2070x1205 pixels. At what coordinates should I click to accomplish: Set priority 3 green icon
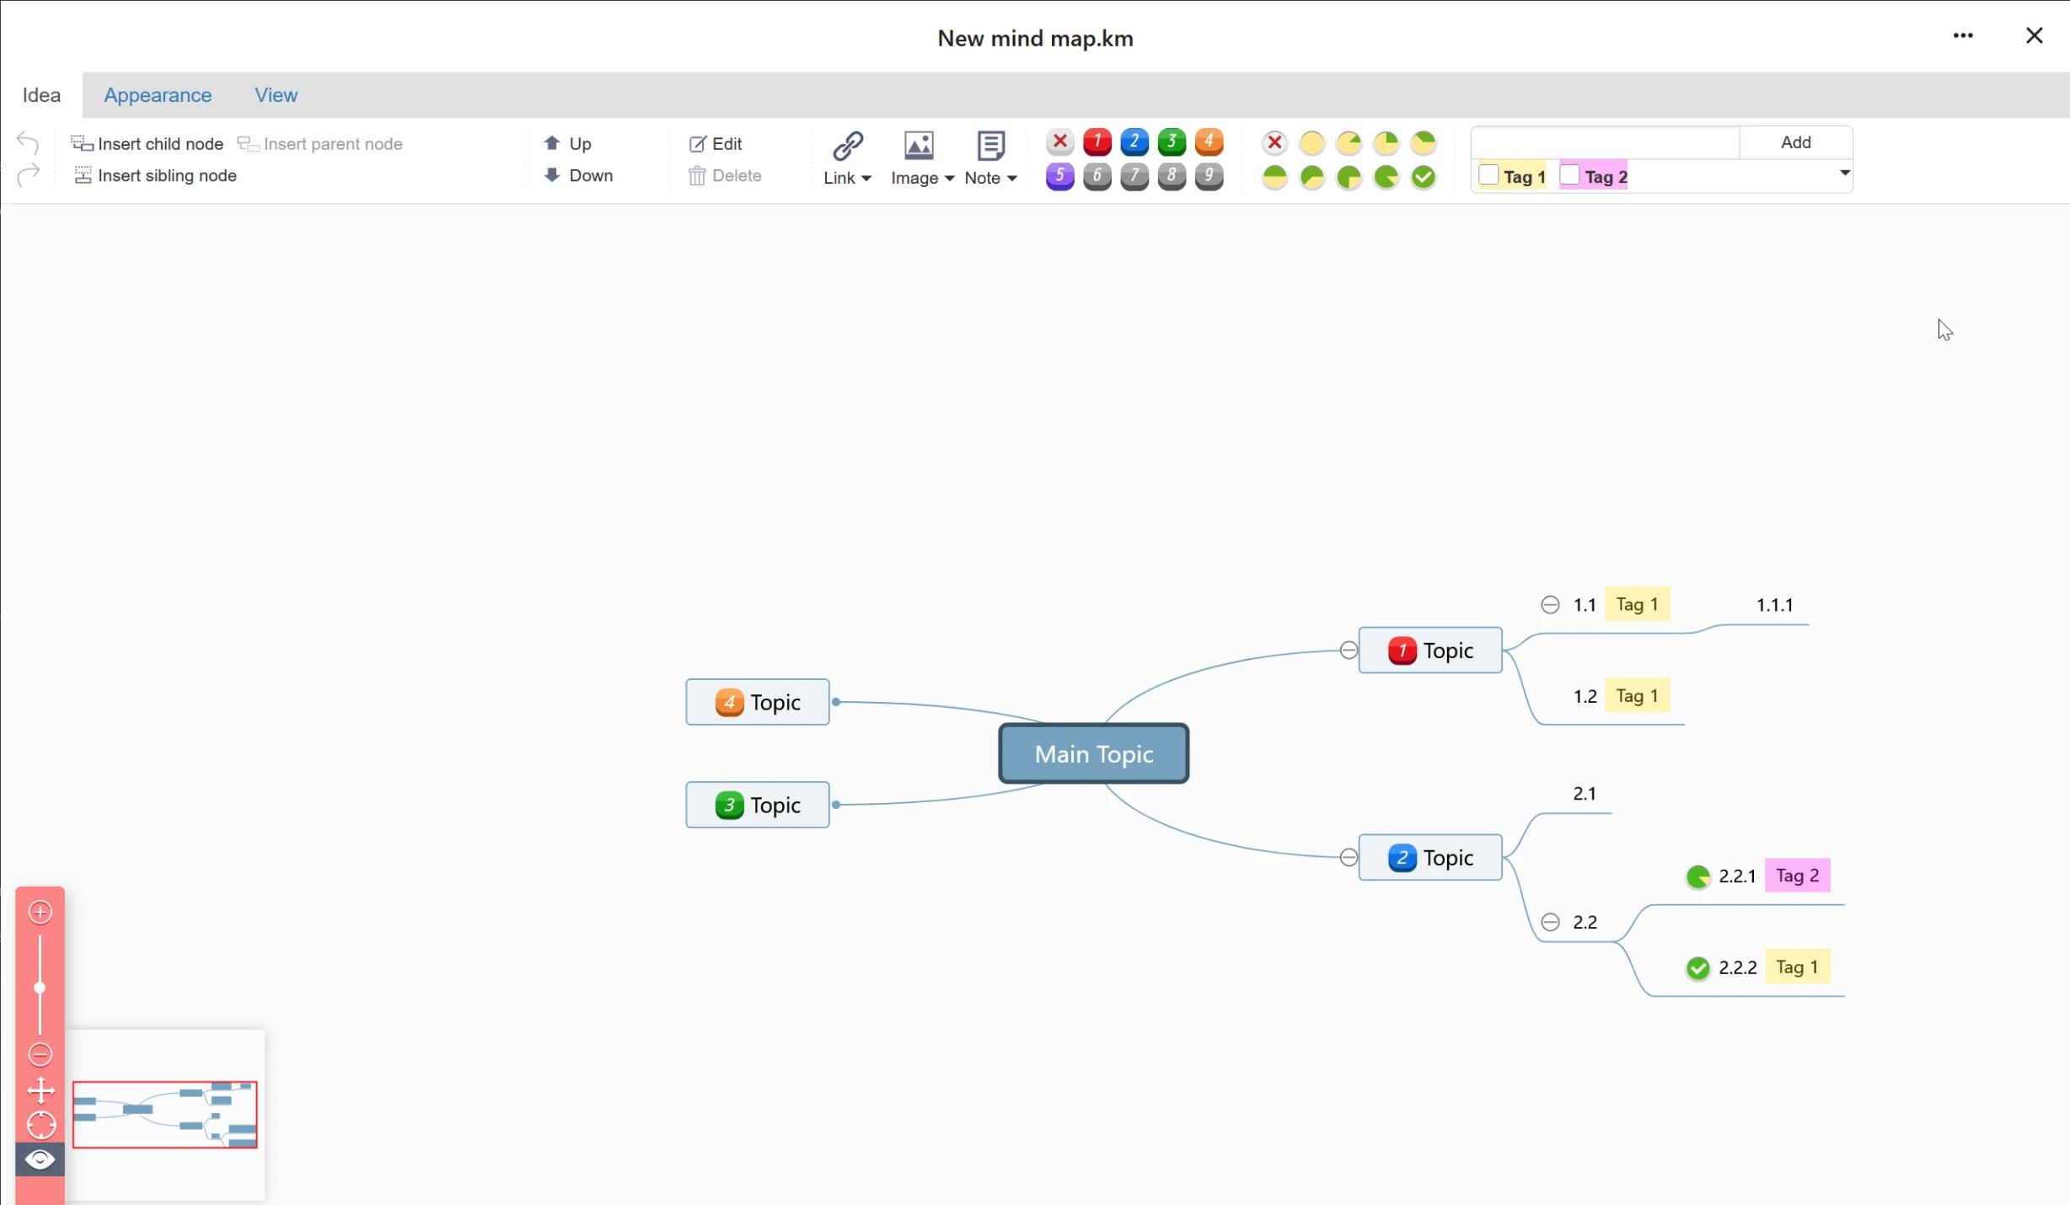click(1172, 142)
